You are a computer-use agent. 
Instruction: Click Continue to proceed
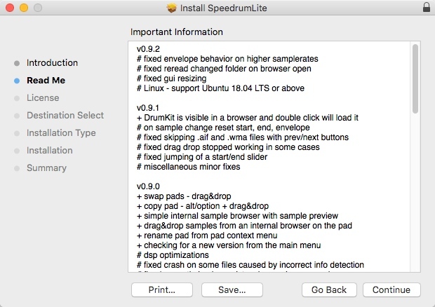[391, 289]
